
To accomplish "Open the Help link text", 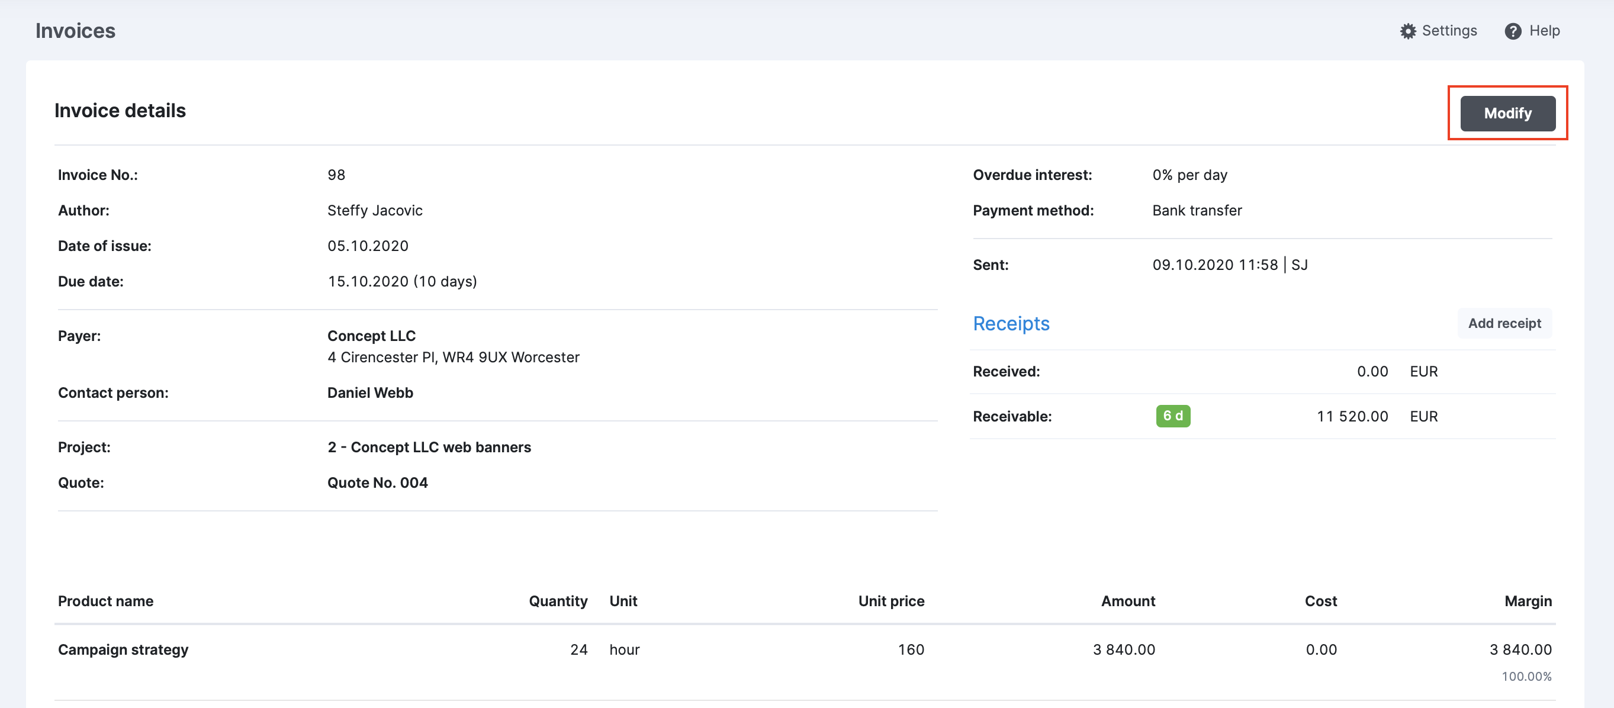I will (x=1544, y=31).
